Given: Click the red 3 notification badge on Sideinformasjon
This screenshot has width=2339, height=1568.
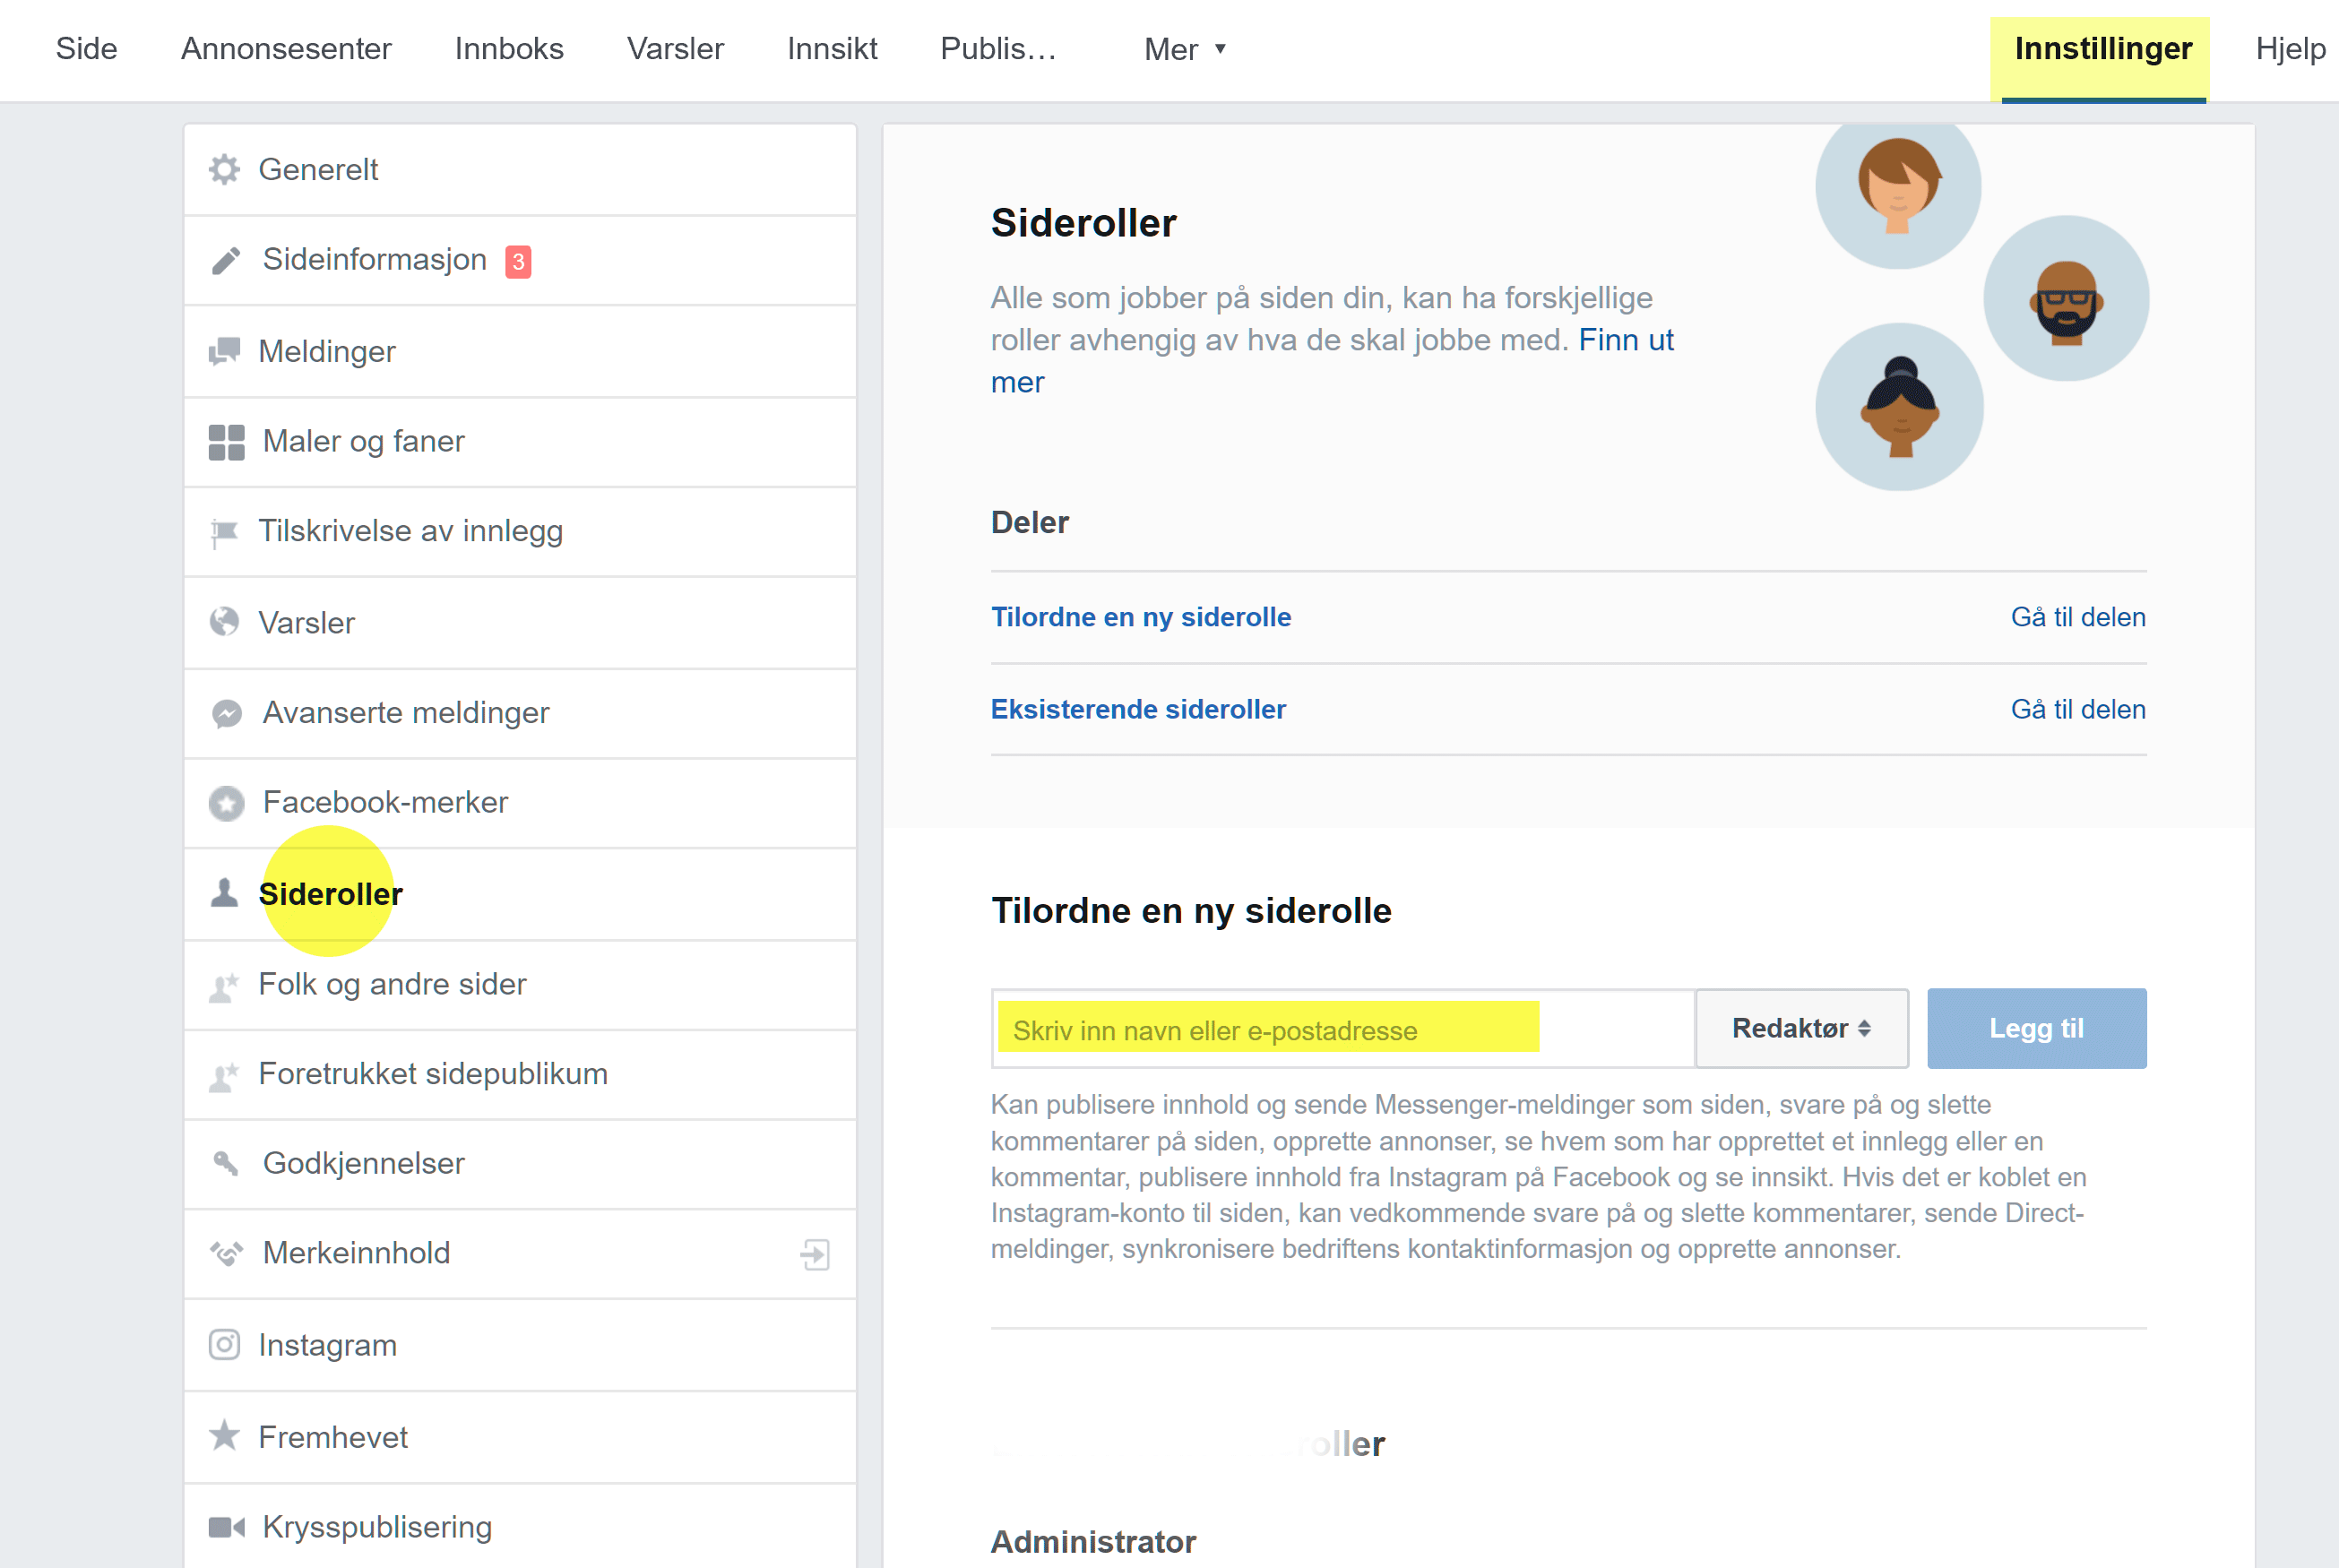Looking at the screenshot, I should 518,261.
